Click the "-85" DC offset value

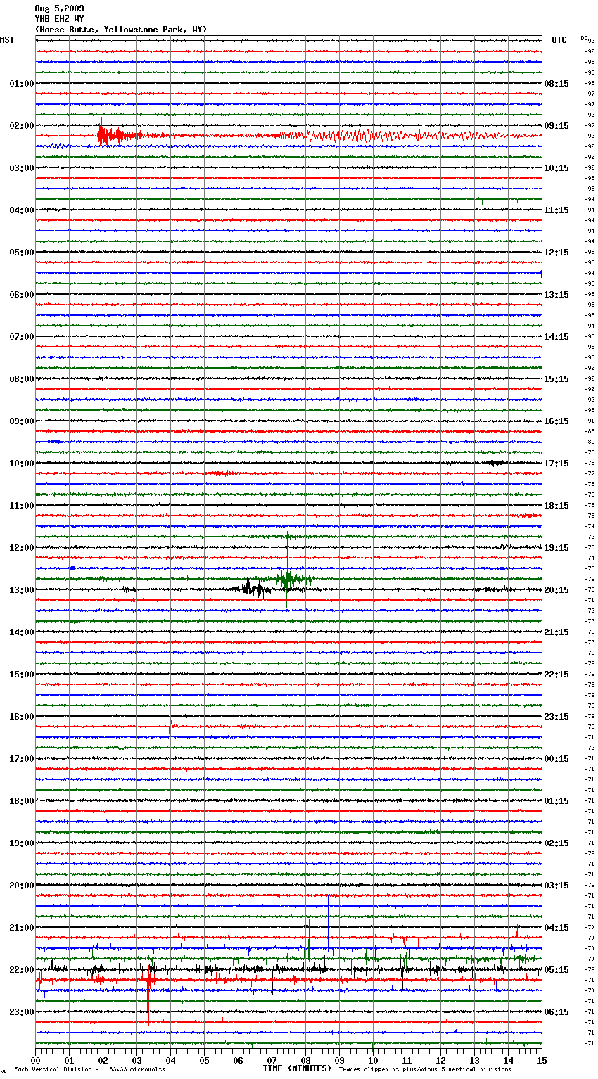pos(590,431)
